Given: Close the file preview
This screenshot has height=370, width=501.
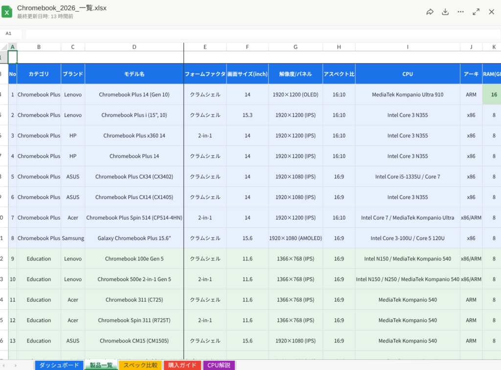Looking at the screenshot, I should tap(491, 12).
